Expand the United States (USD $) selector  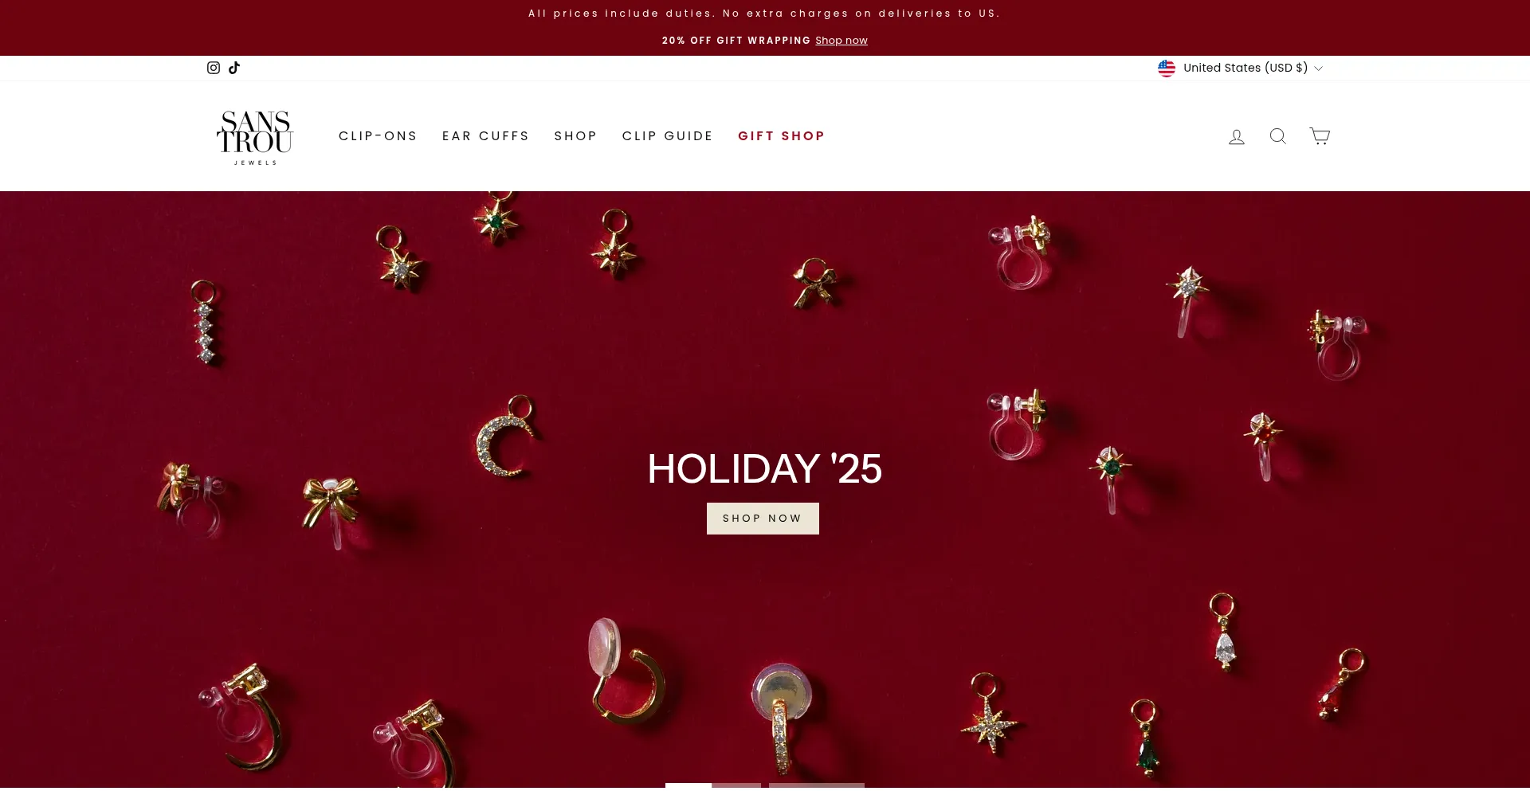(x=1240, y=68)
